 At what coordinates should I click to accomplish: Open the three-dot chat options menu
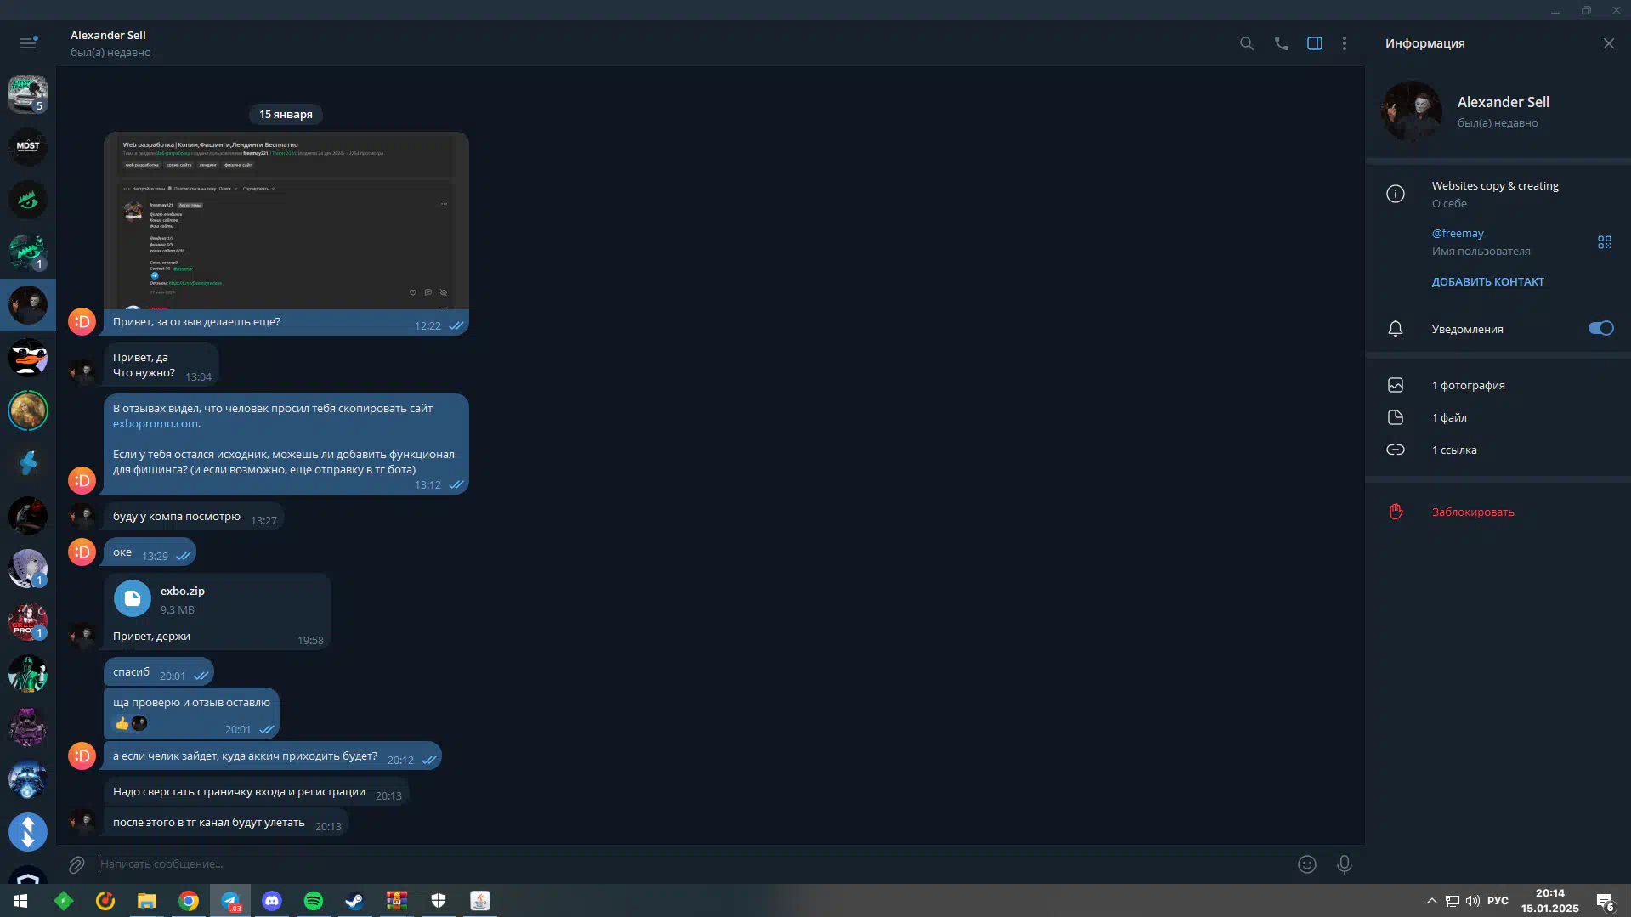tap(1344, 43)
